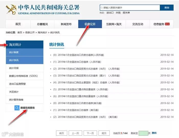Open the 信息公开 navigation tab
Viewport: 179px width, 138px height.
click(x=90, y=24)
